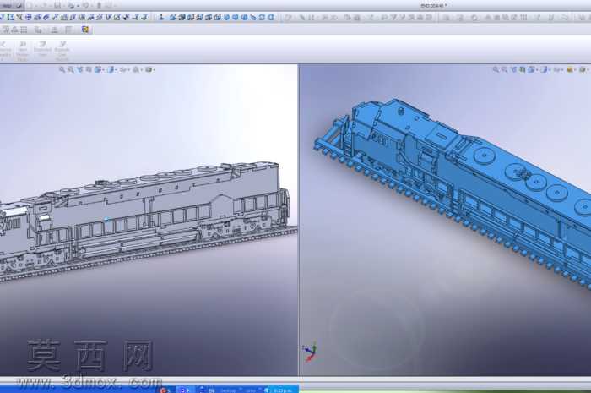The height and width of the screenshot is (393, 591).
Task: Click red circular icon on Windows taskbar
Action: 163,390
